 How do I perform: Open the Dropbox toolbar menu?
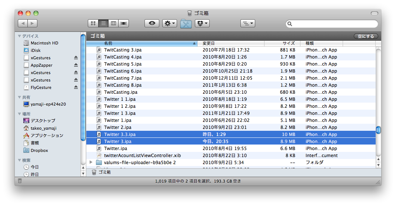[202, 23]
